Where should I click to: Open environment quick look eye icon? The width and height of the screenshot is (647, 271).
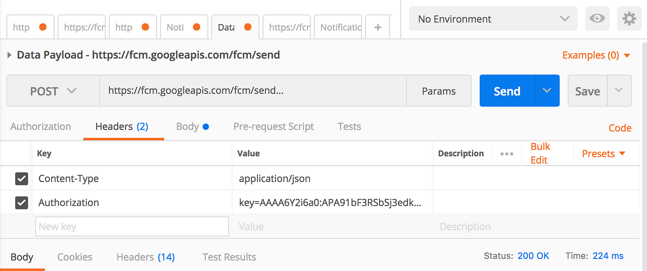coord(598,19)
